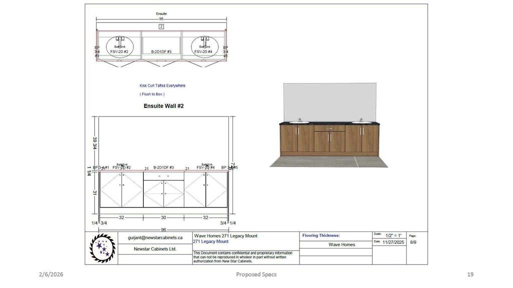
Task: Click the boxed wall number 2 marker
Action: [x=161, y=26]
